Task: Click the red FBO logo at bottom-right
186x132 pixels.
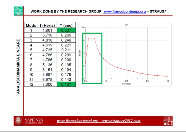Action: tap(168, 121)
